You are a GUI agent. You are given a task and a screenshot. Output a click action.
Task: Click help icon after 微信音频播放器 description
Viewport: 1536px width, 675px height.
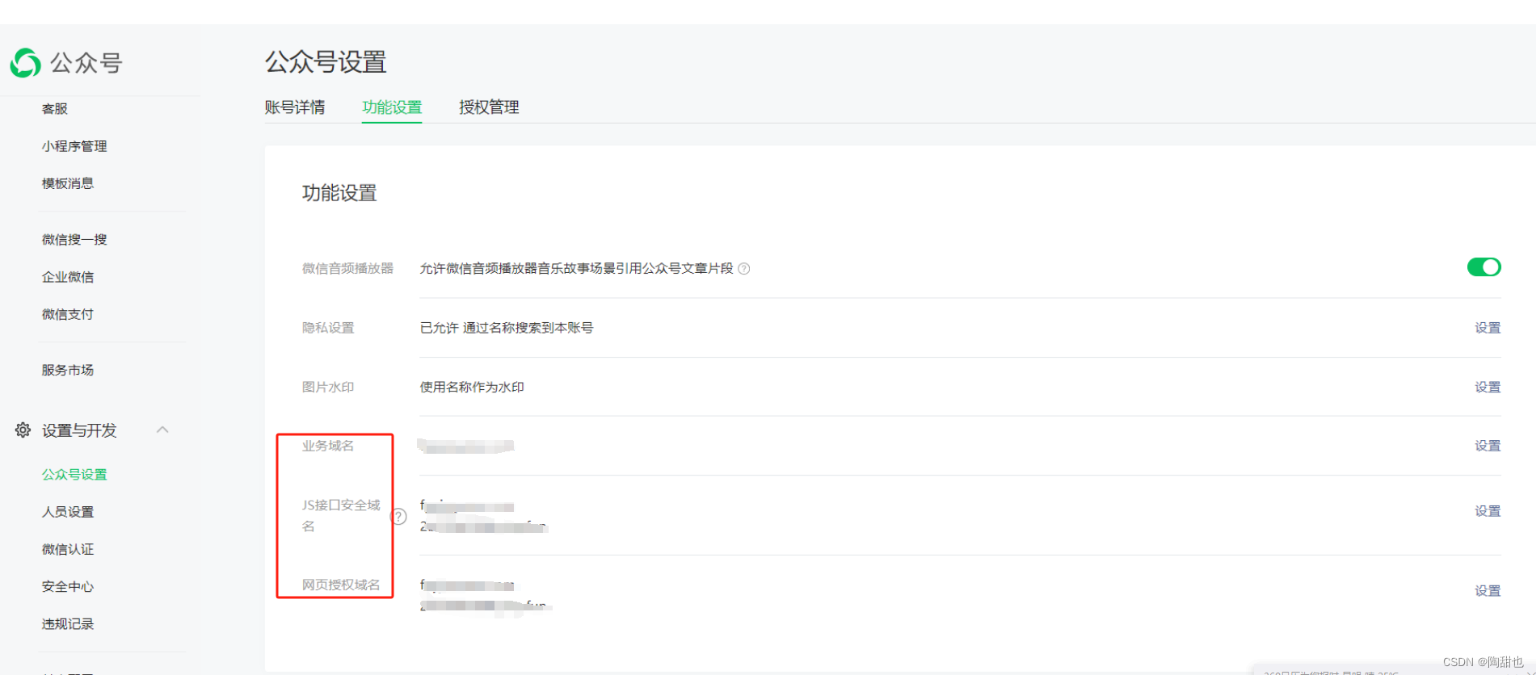tap(744, 269)
